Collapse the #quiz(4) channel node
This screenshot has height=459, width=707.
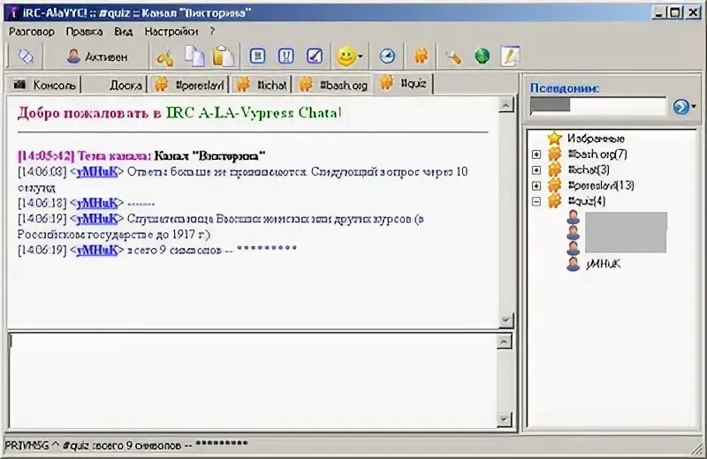click(536, 201)
